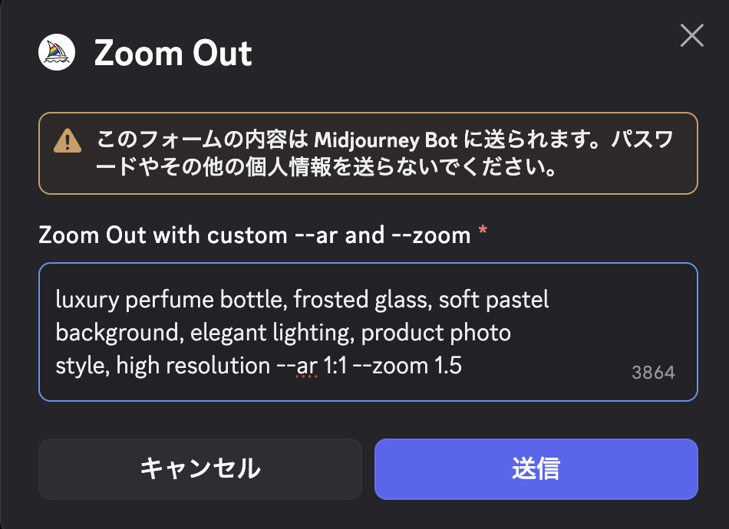Click the underlined "ar" spelling error
Image resolution: width=729 pixels, height=529 pixels.
click(306, 366)
